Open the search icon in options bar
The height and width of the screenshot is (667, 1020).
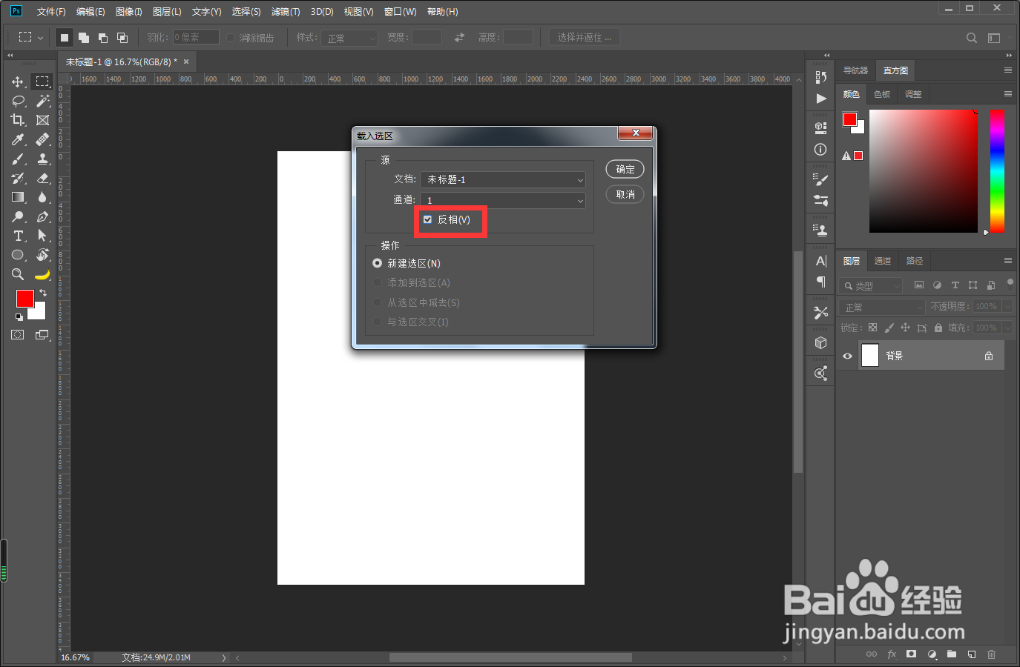point(971,38)
